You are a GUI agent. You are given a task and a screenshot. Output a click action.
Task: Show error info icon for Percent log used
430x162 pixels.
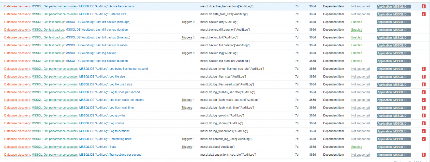pyautogui.click(x=423, y=139)
